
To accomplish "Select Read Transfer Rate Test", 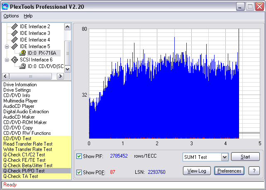I will pyautogui.click(x=37, y=144).
